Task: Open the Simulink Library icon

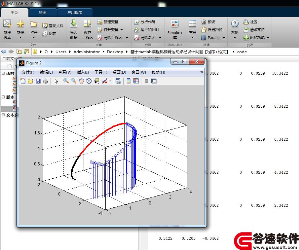Action: click(175, 24)
